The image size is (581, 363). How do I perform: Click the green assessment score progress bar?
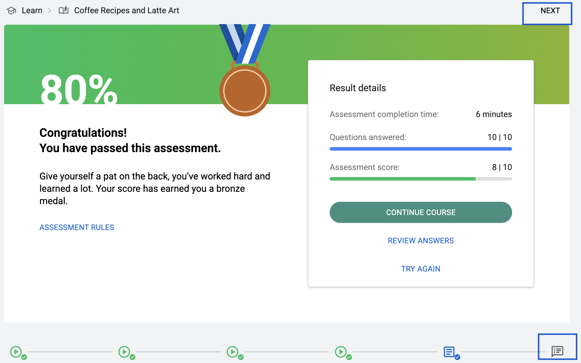[403, 179]
